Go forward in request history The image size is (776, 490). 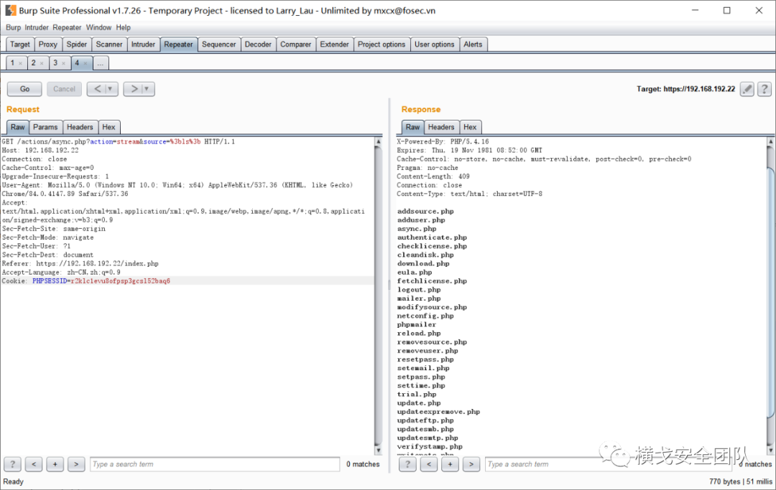coord(134,89)
